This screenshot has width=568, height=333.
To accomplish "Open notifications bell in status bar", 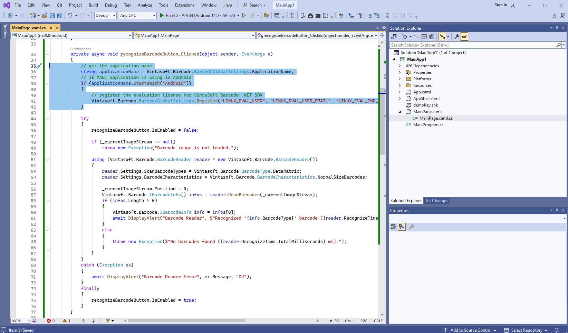I will (557, 330).
